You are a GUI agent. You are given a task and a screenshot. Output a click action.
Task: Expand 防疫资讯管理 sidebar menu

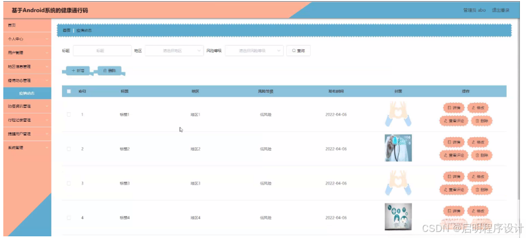(x=27, y=106)
